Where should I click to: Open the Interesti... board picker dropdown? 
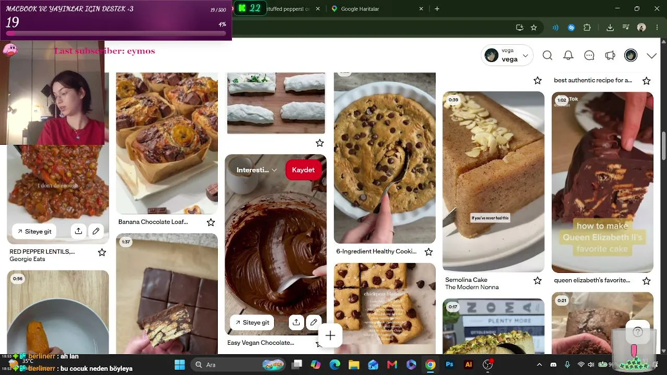[x=256, y=170]
